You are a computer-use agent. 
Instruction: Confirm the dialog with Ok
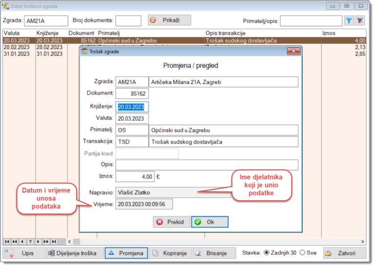pos(209,222)
